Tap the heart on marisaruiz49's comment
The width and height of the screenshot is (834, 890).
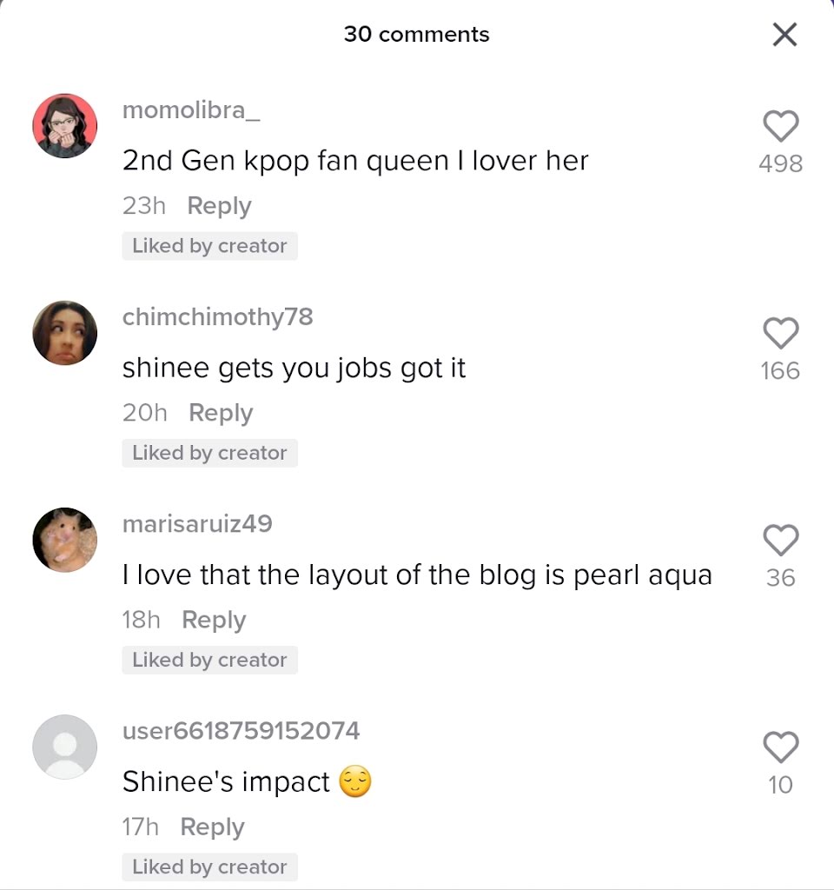coord(781,540)
